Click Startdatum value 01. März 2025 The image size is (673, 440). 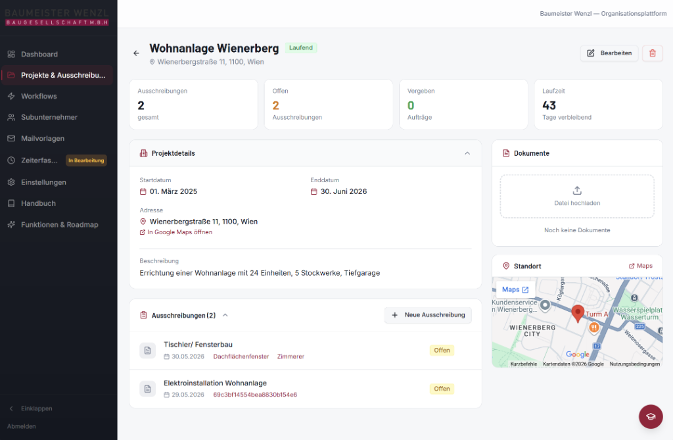pyautogui.click(x=174, y=191)
